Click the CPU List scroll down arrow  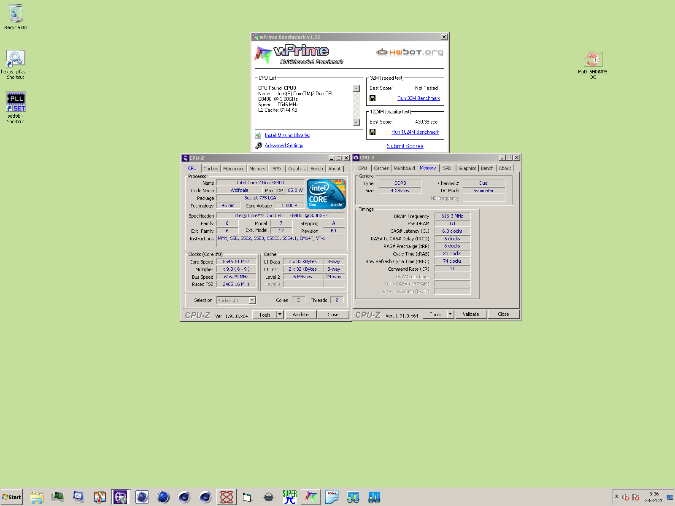(x=356, y=123)
